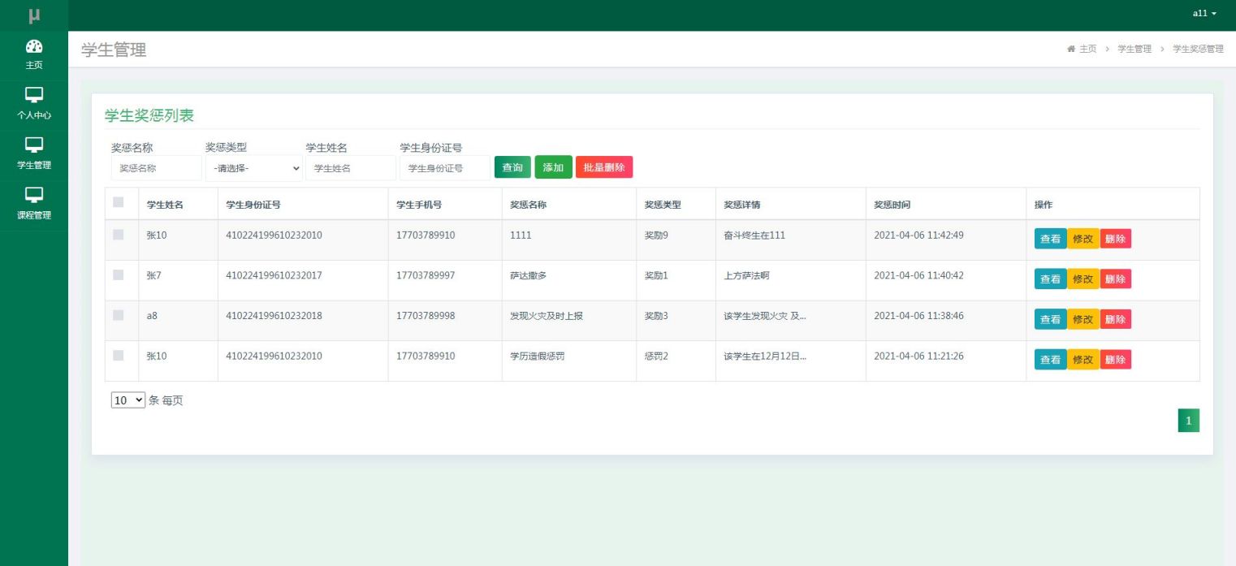1236x566 pixels.
Task: Open the 主页 dashboard icon in sidebar
Action: point(34,46)
